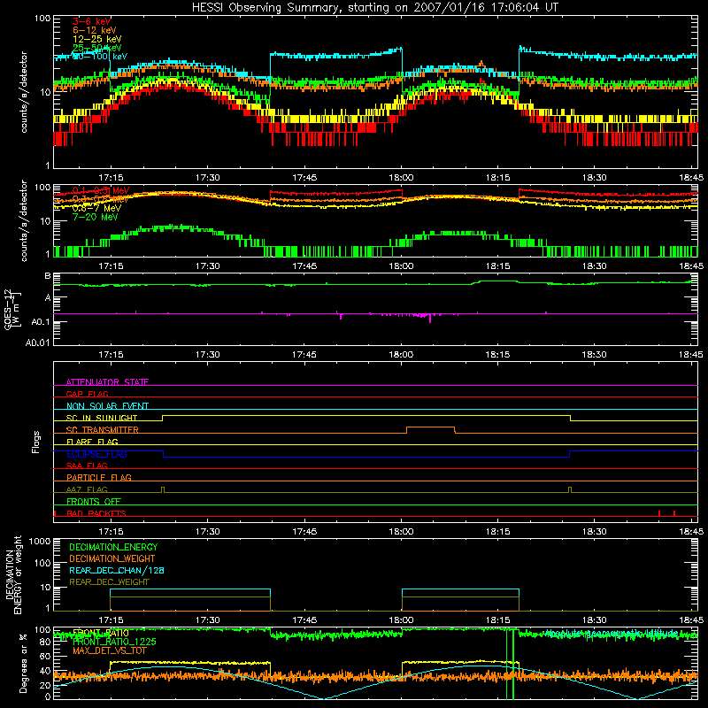Image resolution: width=708 pixels, height=708 pixels.
Task: Click the BAD_PACKETS flag label
Action: pyautogui.click(x=96, y=513)
